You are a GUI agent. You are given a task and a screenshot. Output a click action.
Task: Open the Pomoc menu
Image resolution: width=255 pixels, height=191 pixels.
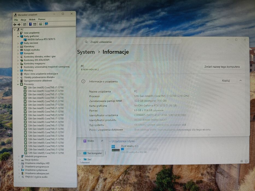(x=42, y=19)
